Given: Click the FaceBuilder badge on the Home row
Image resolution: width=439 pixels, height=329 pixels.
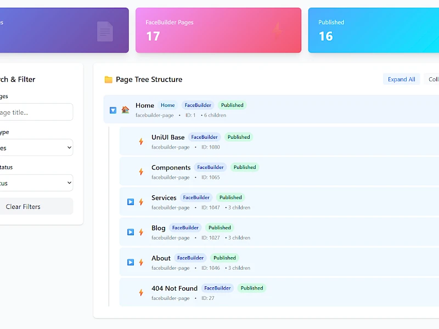Looking at the screenshot, I should point(198,105).
